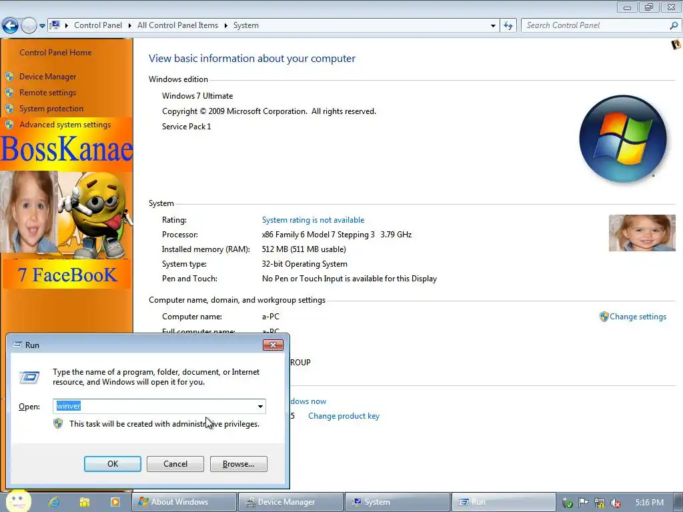Click the Change product key link
This screenshot has width=683, height=512.
(x=344, y=416)
